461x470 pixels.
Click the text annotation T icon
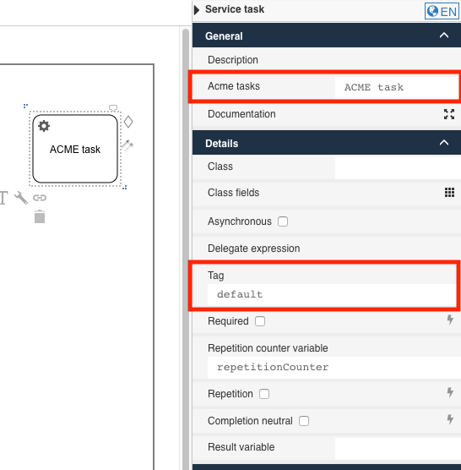click(3, 198)
